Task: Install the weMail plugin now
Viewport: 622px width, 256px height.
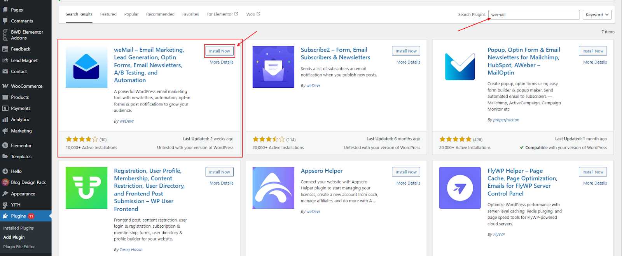Action: coord(220,51)
